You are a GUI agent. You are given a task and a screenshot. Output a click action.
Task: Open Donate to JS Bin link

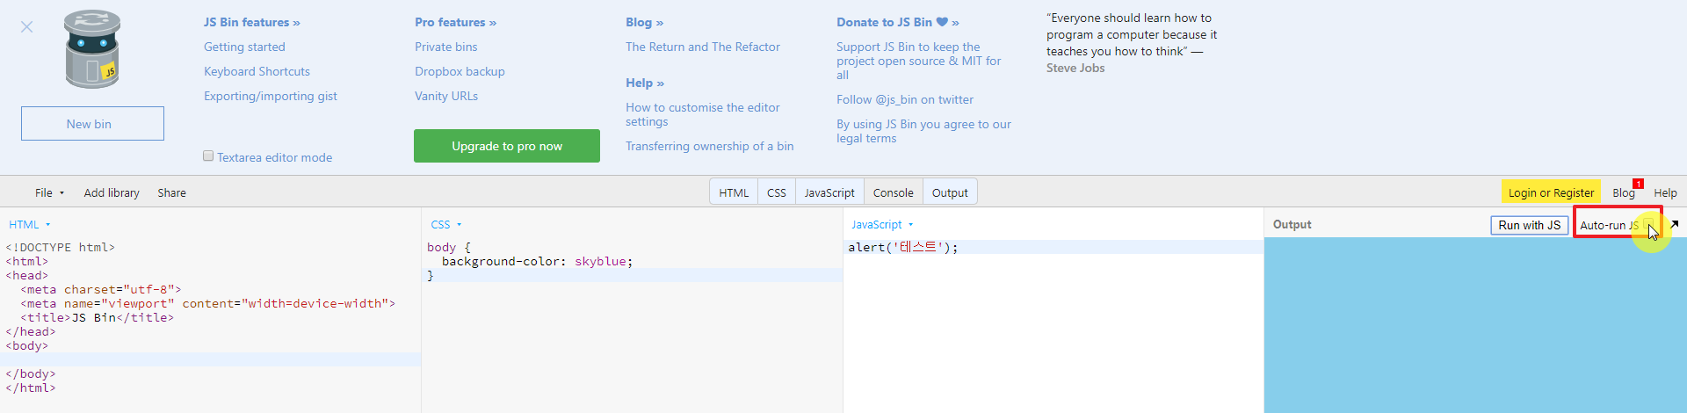pos(897,22)
